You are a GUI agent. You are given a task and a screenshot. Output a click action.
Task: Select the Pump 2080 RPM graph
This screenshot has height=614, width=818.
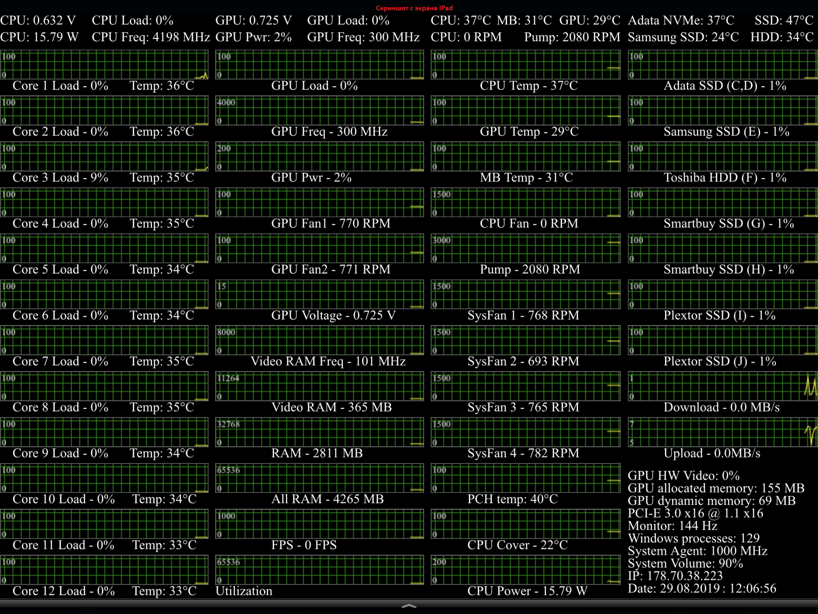[x=526, y=249]
